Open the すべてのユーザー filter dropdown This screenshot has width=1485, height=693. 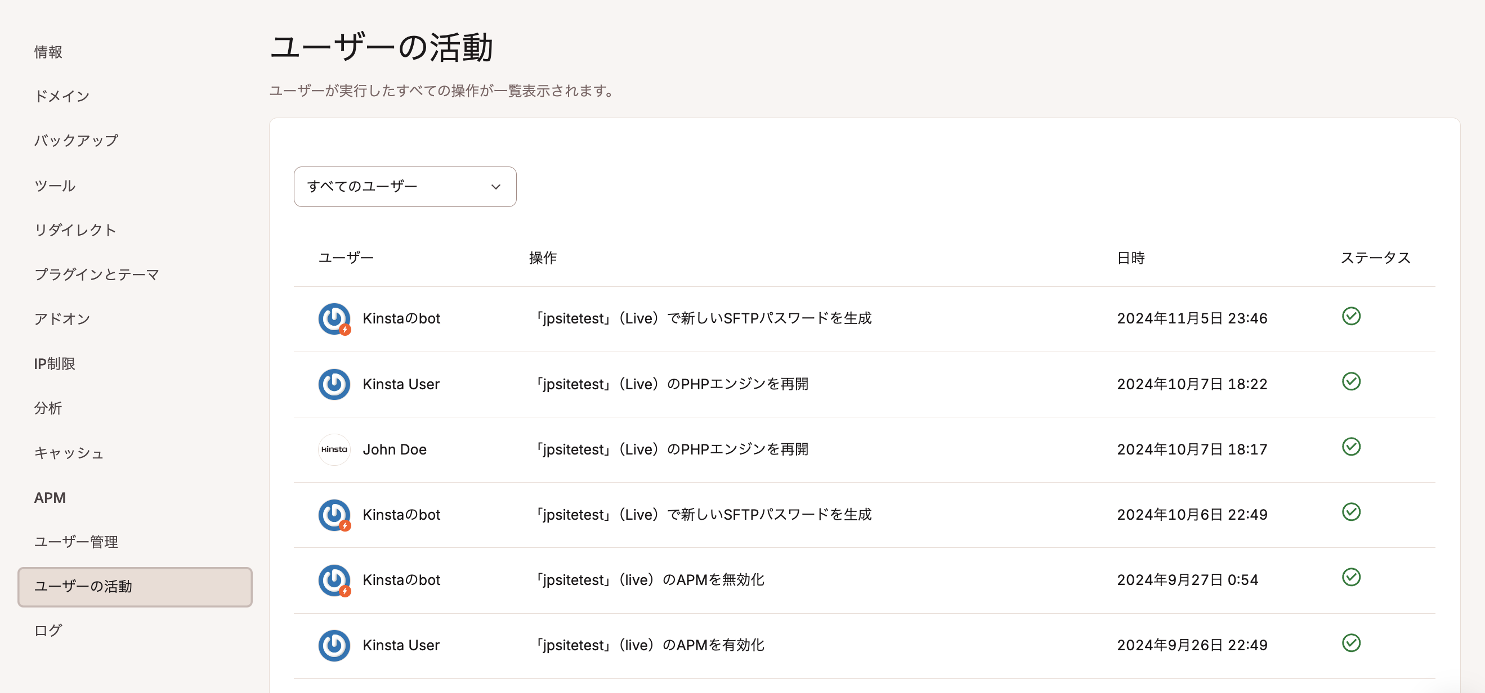click(x=405, y=186)
